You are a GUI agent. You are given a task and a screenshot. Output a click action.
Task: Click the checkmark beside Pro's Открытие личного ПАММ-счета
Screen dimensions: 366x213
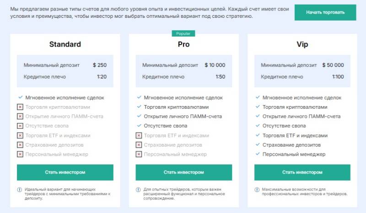[139, 116]
